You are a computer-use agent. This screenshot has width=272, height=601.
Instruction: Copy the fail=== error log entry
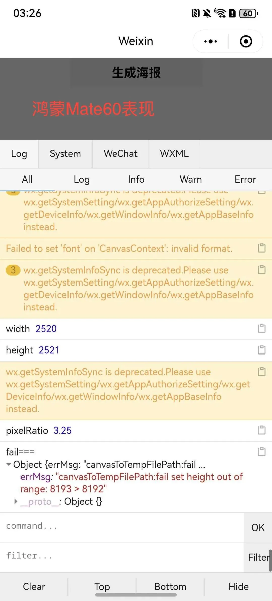(x=262, y=452)
